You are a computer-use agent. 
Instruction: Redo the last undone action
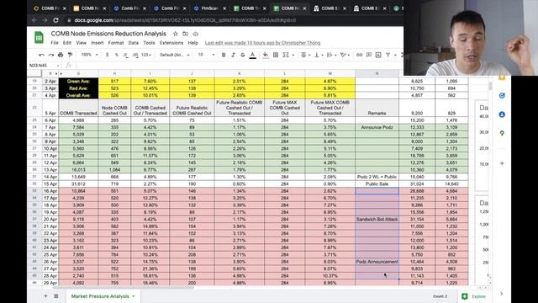coord(51,55)
